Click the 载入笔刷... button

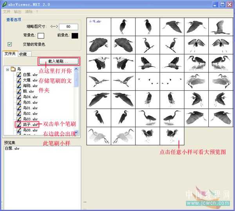(59, 61)
